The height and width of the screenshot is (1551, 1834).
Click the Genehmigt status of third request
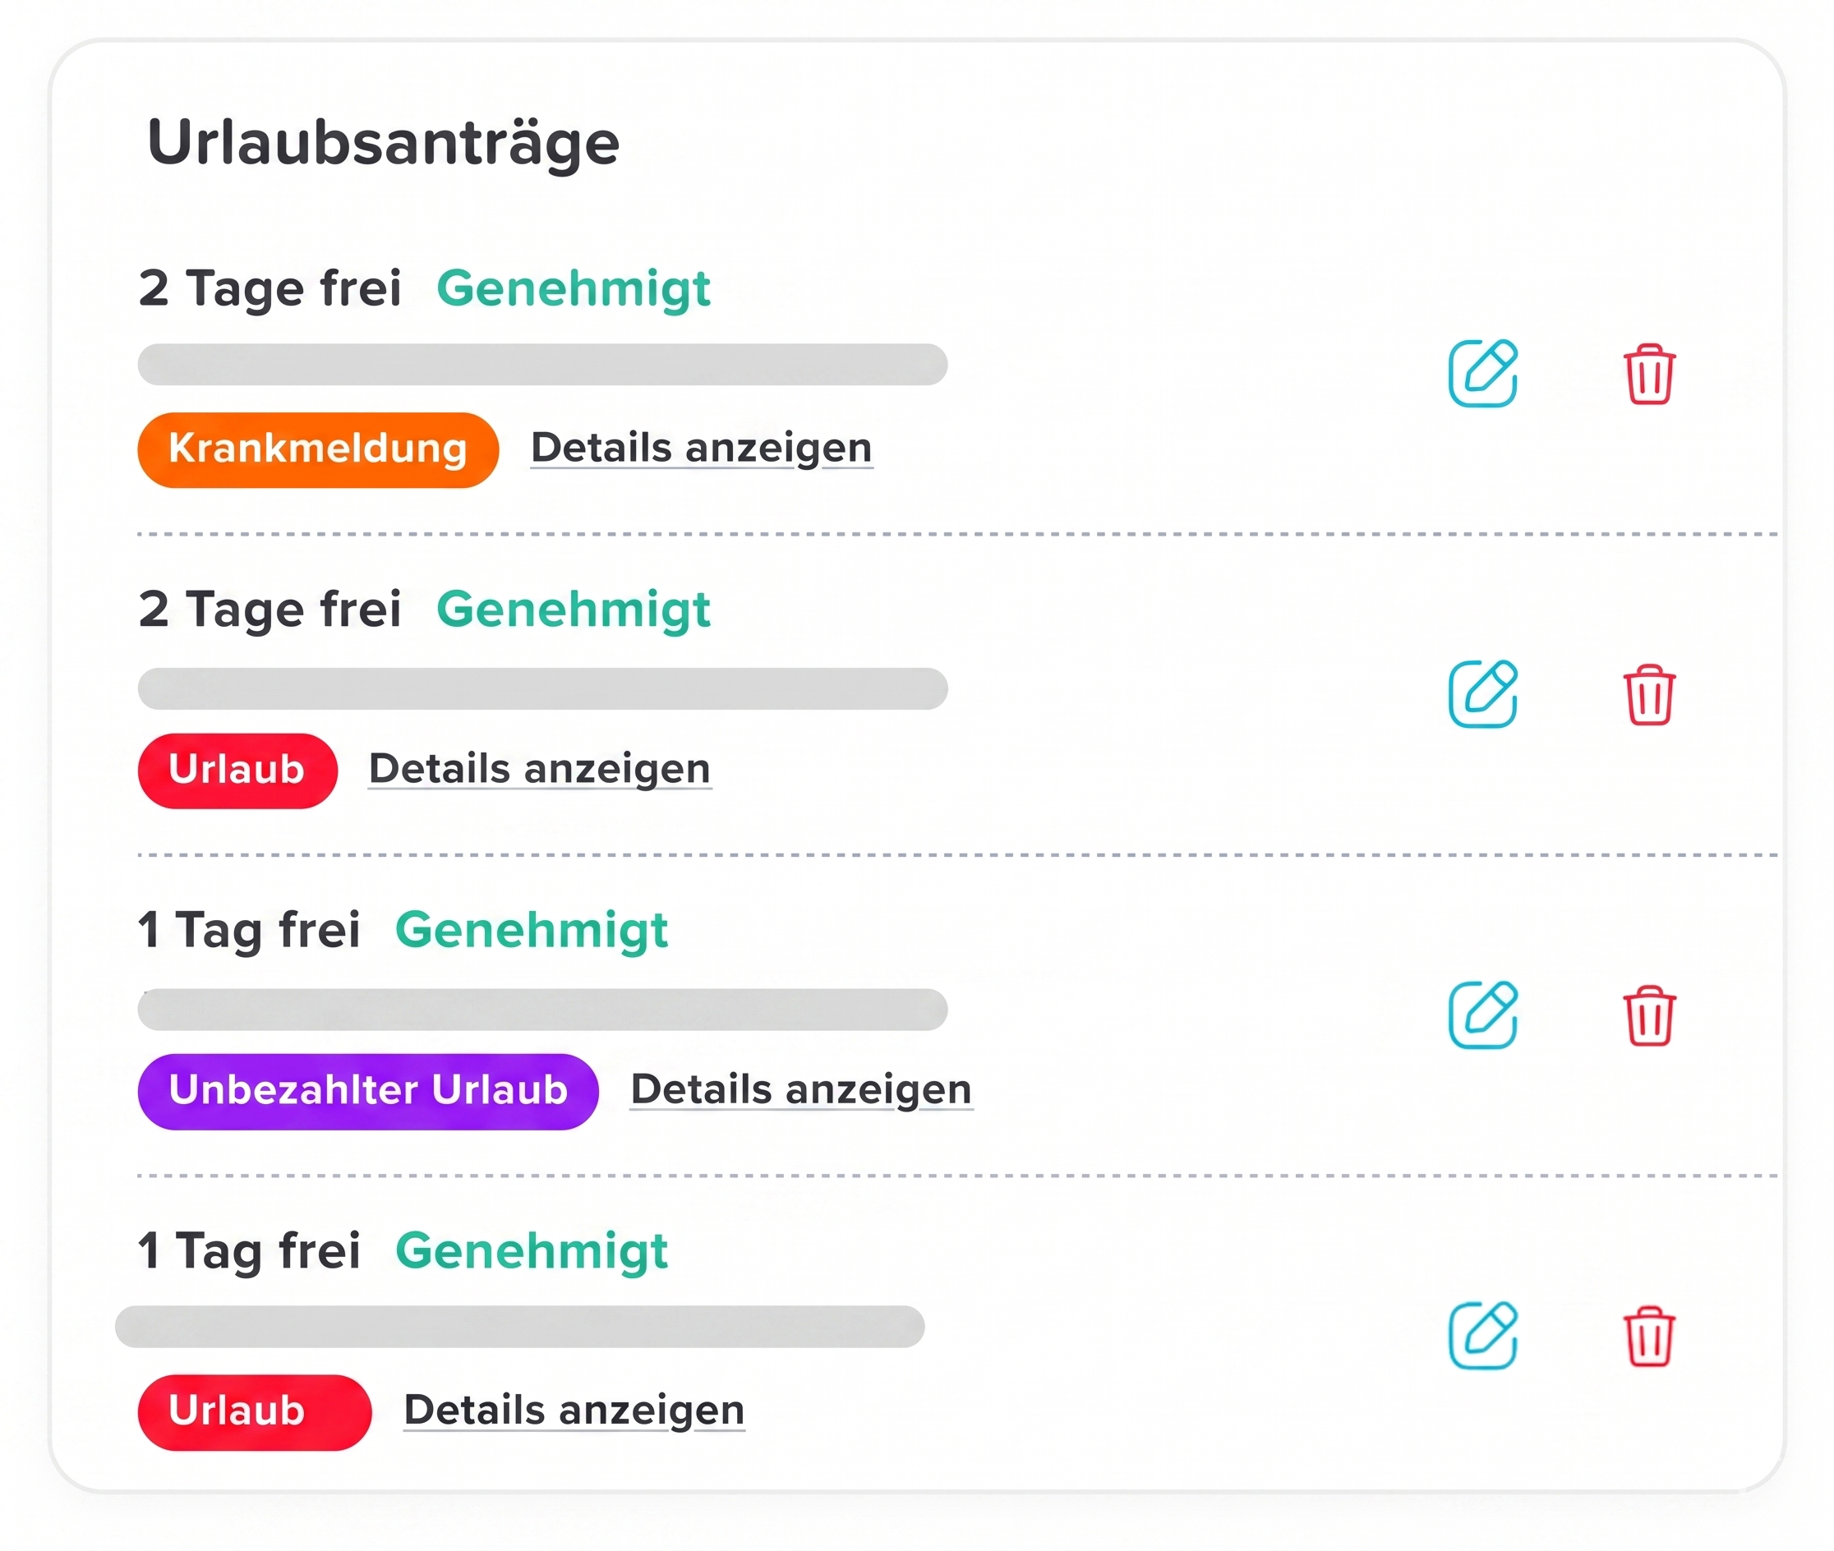[x=532, y=930]
